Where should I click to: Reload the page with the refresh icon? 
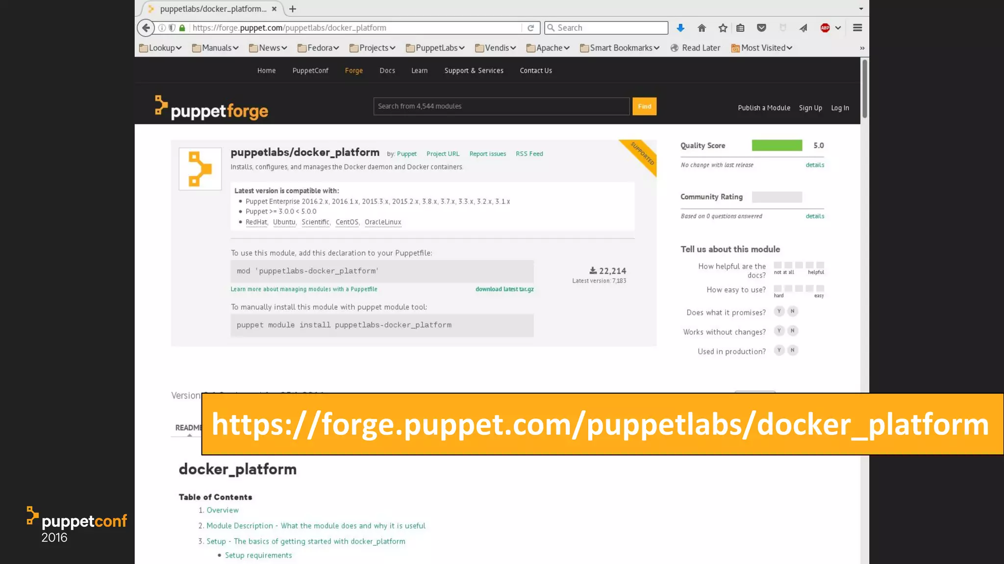tap(530, 28)
